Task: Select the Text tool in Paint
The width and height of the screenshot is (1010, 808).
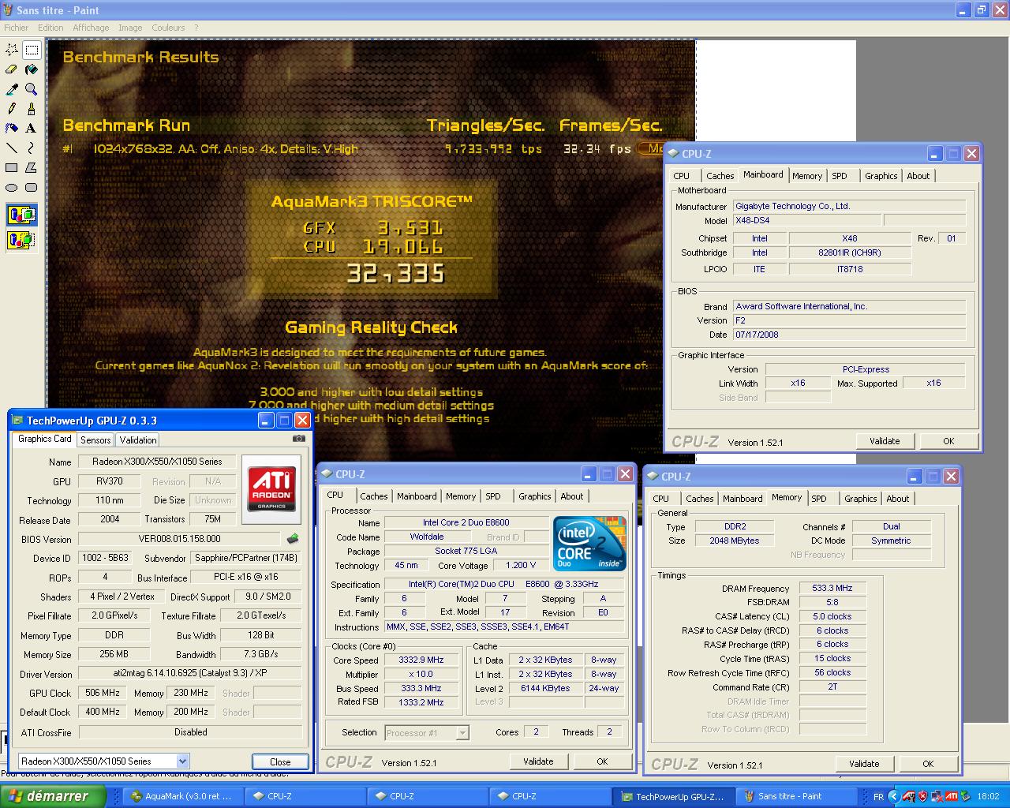Action: click(31, 128)
